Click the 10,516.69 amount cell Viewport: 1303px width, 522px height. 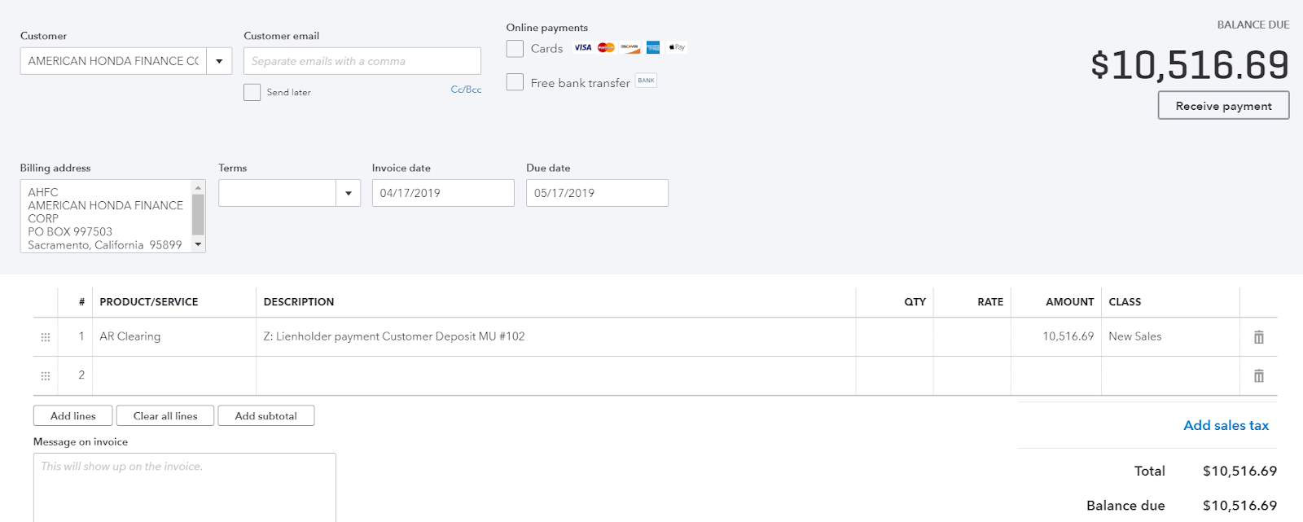tap(1056, 337)
